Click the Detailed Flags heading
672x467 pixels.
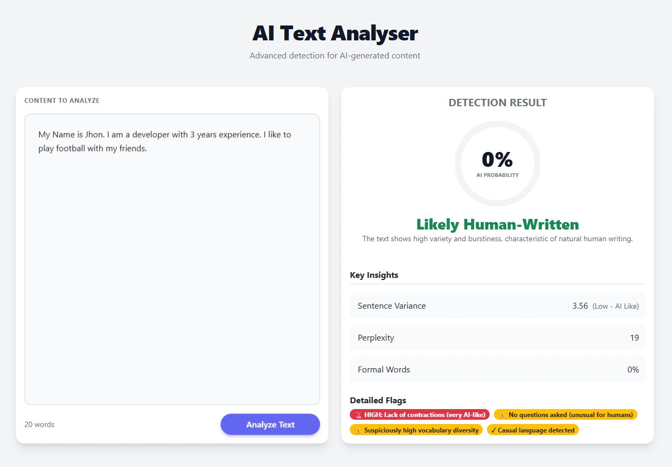[x=378, y=401]
